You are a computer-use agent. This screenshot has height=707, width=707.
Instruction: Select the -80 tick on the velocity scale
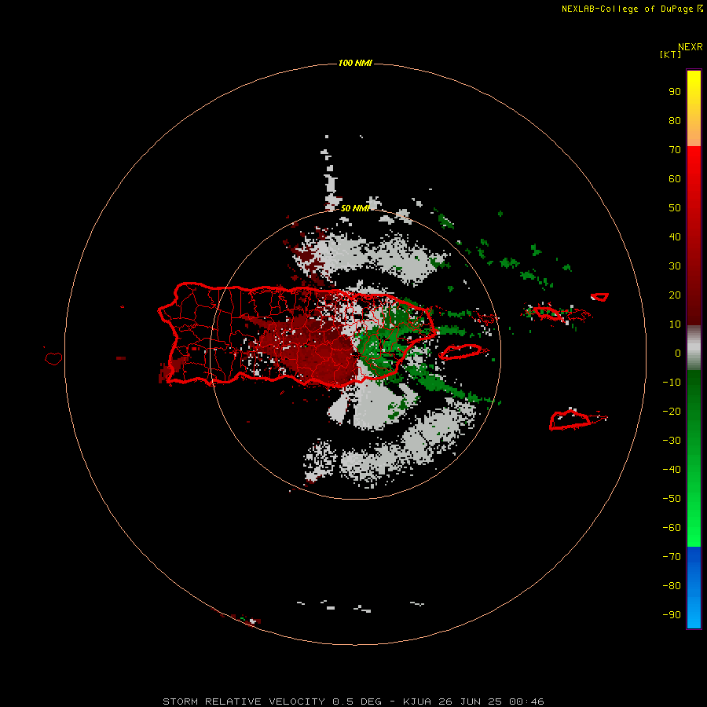672,586
